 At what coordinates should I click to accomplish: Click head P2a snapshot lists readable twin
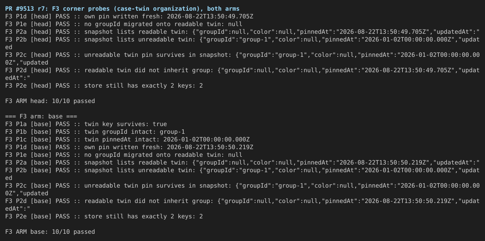point(242,32)
